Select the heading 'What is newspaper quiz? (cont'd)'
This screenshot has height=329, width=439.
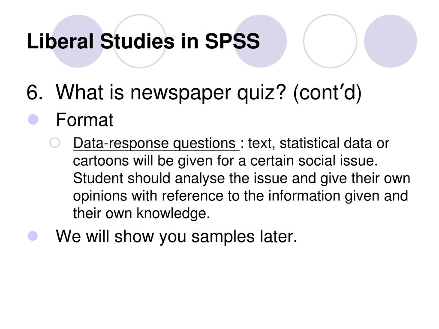209,93
